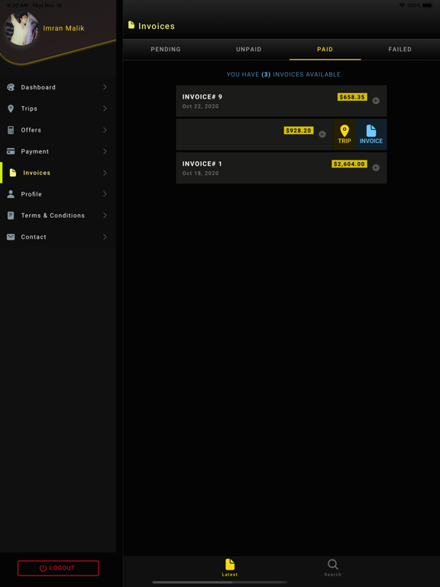Expand Trips via its chevron

[105, 109]
